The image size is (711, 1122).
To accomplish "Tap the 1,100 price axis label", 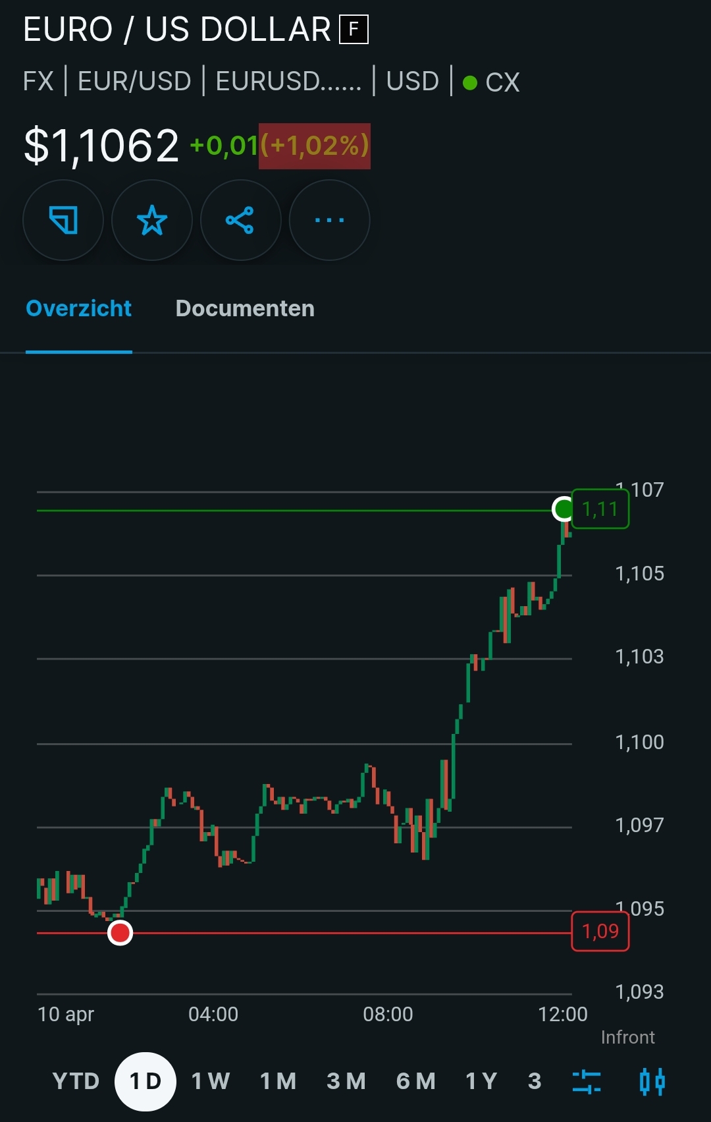I will 639,743.
